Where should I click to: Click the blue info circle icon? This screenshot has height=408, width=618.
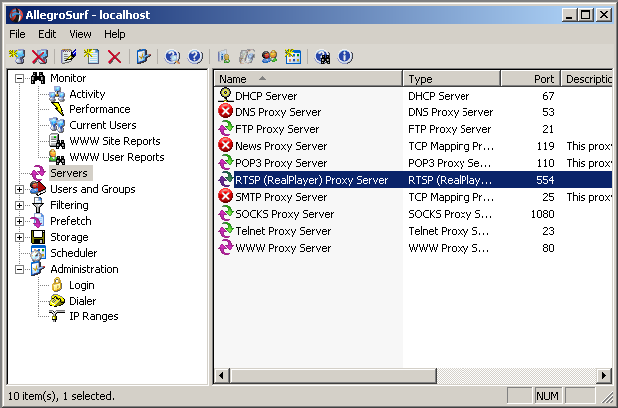click(x=345, y=57)
